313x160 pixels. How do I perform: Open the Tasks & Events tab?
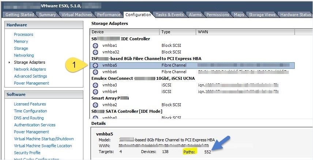tap(170, 15)
